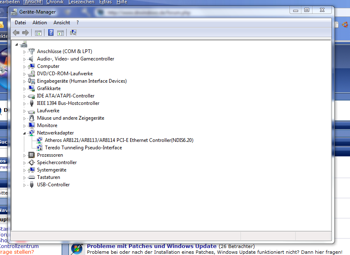Click the Laufwerke disk drive icon
This screenshot has width=350, height=255.
pyautogui.click(x=32, y=111)
